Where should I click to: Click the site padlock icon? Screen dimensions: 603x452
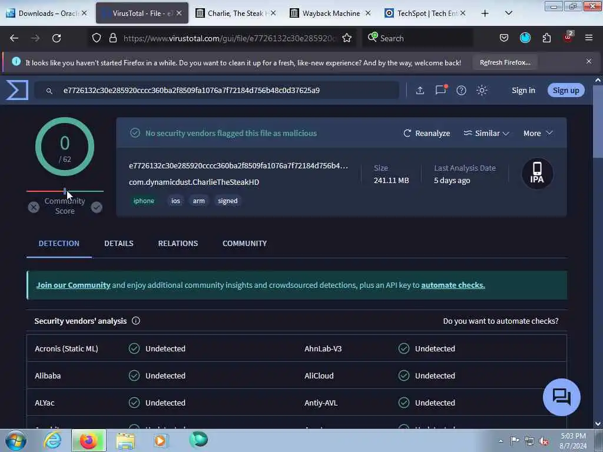112,38
